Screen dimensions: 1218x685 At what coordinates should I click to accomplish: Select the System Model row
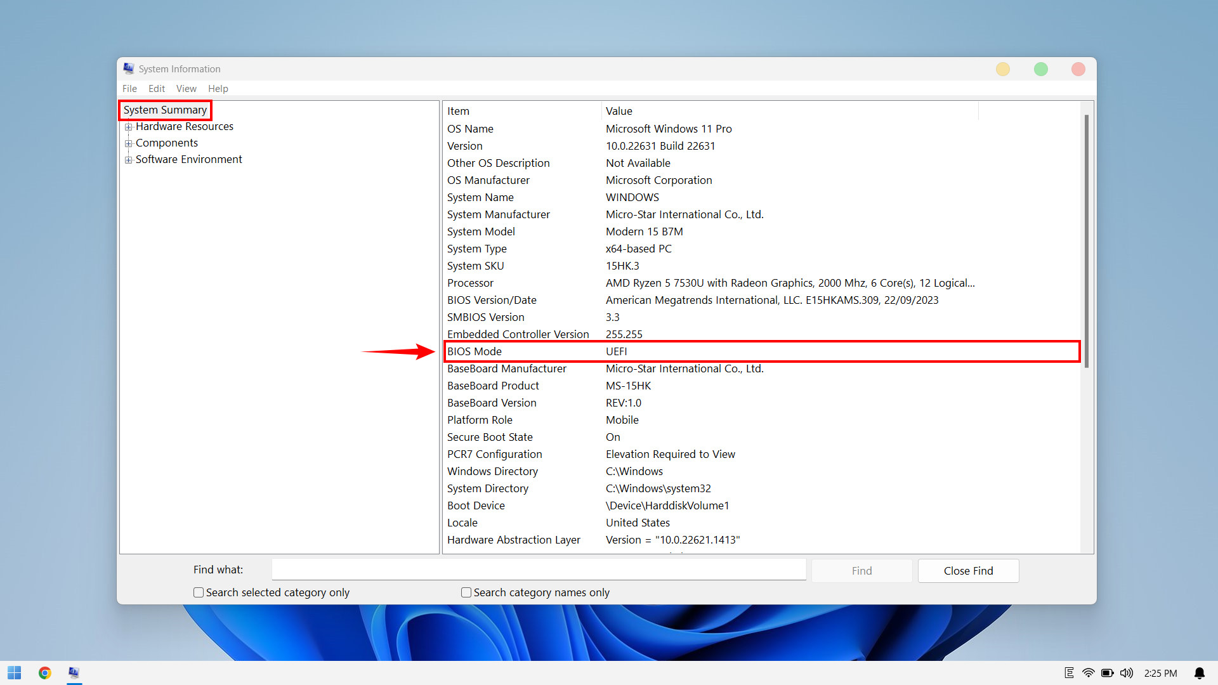tap(761, 232)
